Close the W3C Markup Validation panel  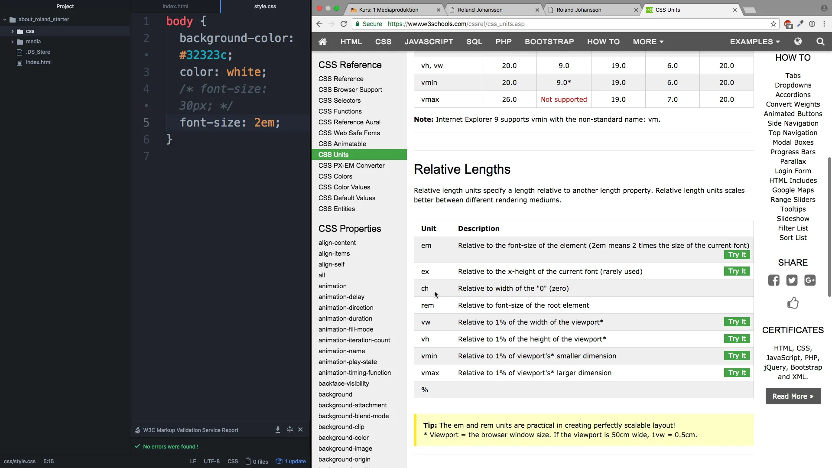[x=300, y=429]
